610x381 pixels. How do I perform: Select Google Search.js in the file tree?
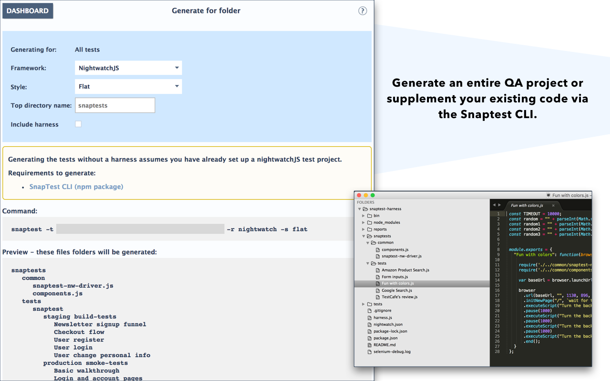pyautogui.click(x=396, y=291)
